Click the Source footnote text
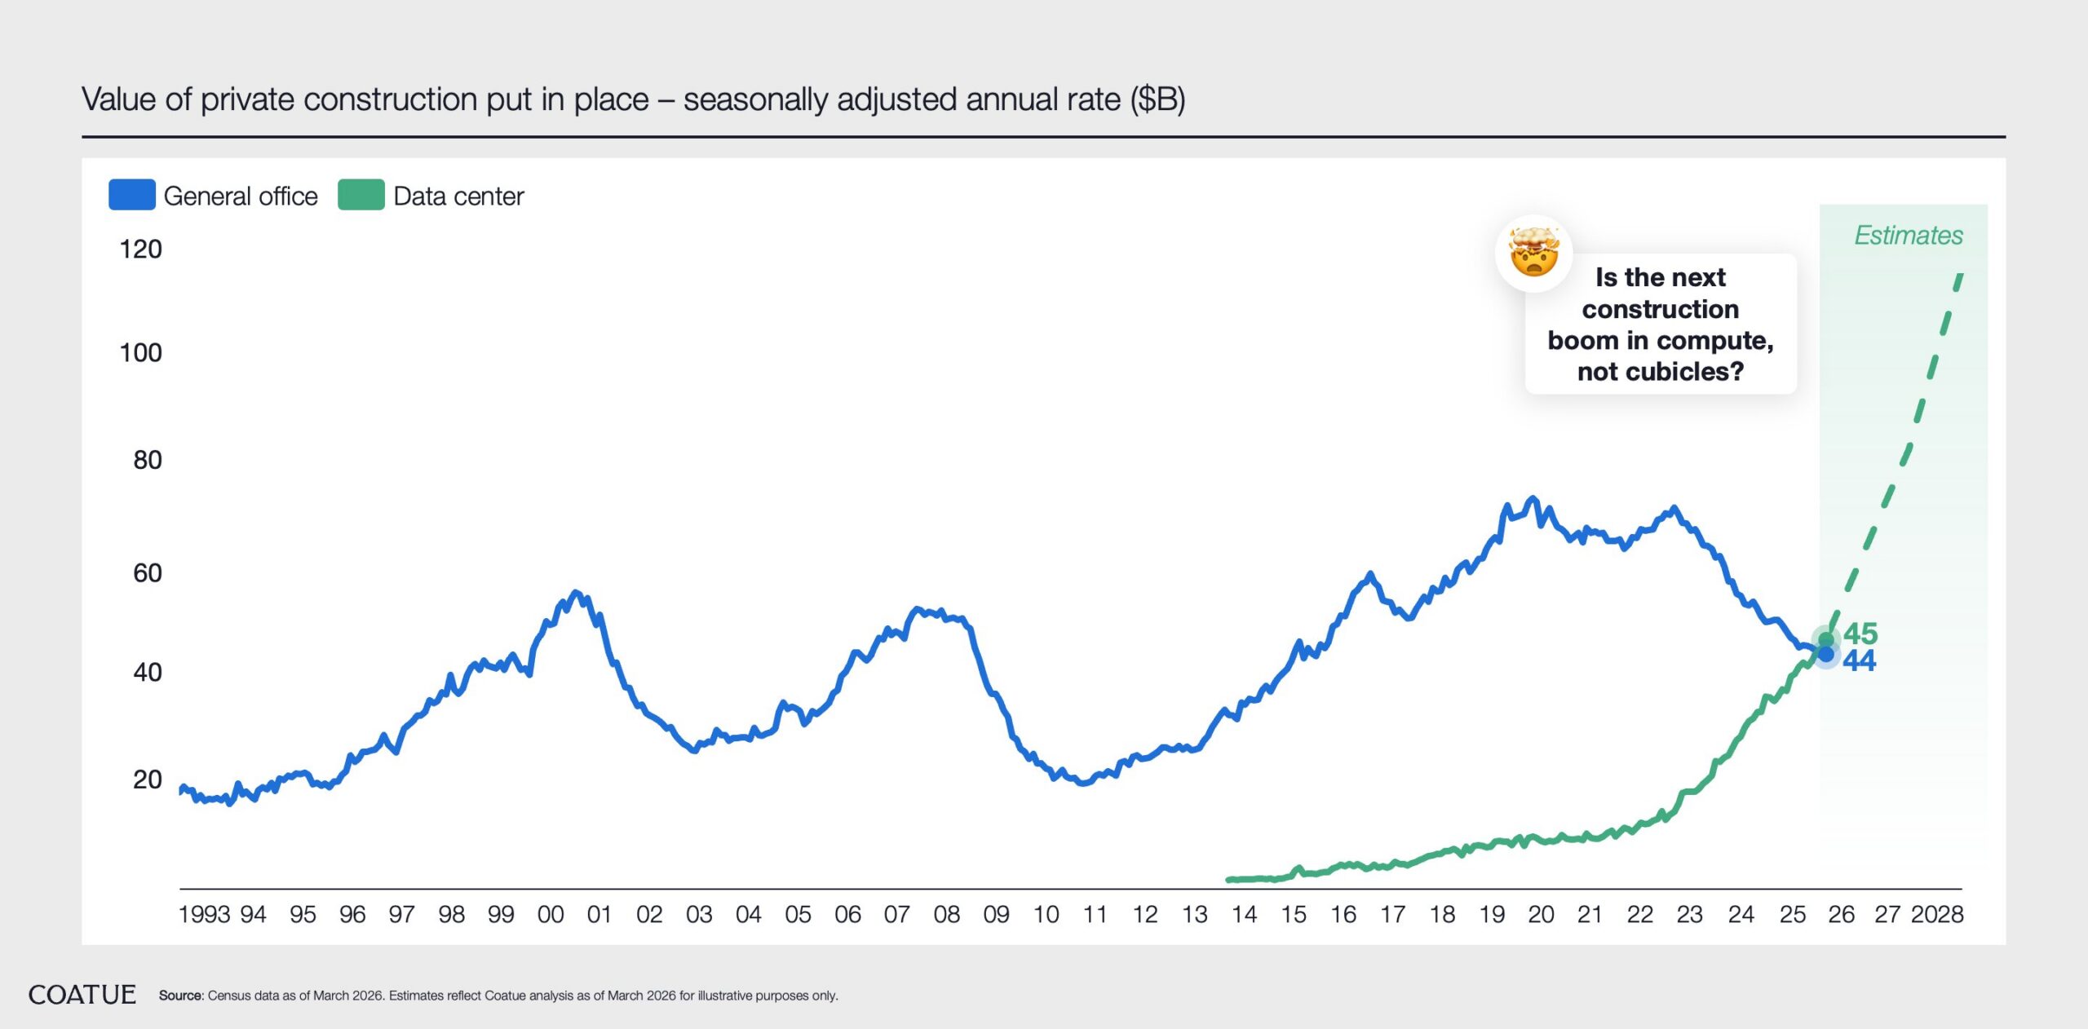 click(x=498, y=996)
